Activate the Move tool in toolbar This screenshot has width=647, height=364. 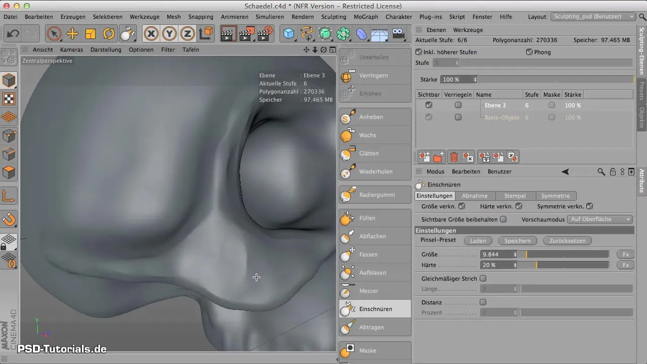tap(72, 34)
